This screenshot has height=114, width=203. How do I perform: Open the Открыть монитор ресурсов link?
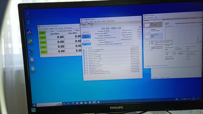point(160,66)
